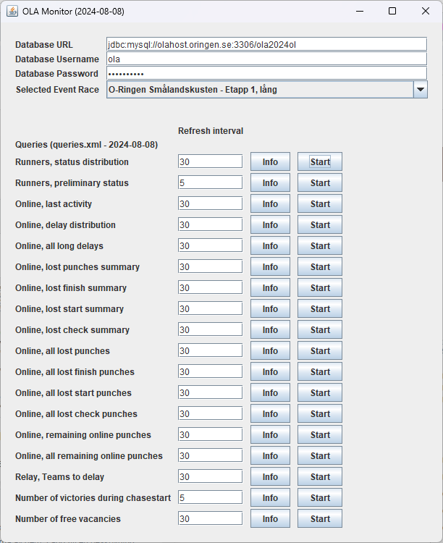Show Info for Relay, Teams to delay
Image resolution: width=443 pixels, height=543 pixels.
point(270,477)
